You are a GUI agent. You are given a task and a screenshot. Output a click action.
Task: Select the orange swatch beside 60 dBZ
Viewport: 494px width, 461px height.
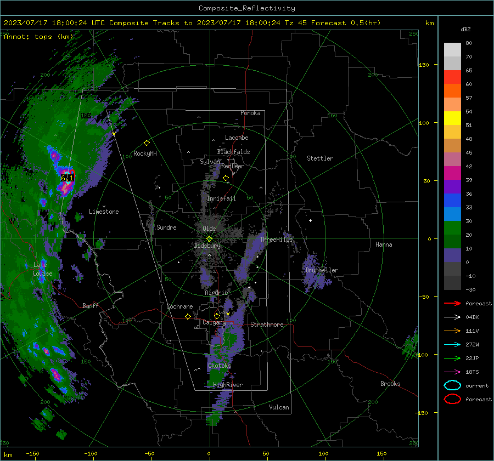click(452, 90)
